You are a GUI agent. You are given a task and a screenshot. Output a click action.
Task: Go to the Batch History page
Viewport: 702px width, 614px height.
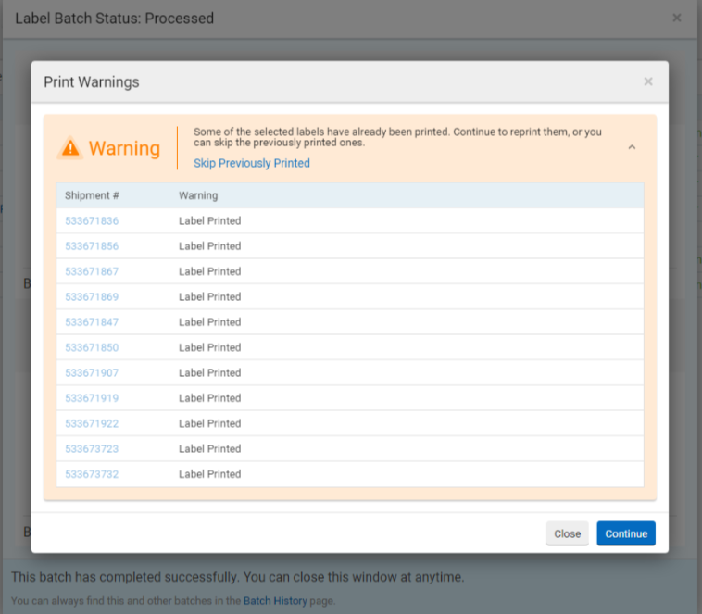click(x=274, y=601)
